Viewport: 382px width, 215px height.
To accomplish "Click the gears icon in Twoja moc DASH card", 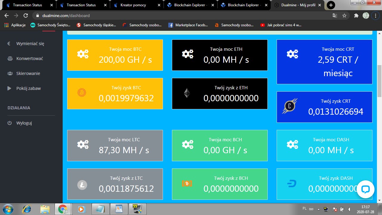I will 292,145.
